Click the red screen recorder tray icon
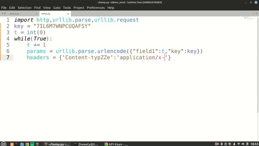This screenshot has width=259, height=146. coord(217,144)
